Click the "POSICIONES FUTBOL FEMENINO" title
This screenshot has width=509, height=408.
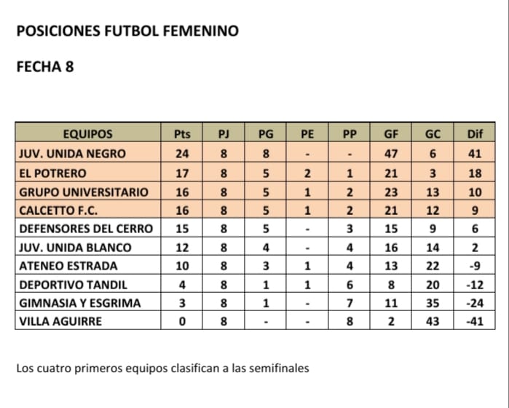(x=127, y=31)
